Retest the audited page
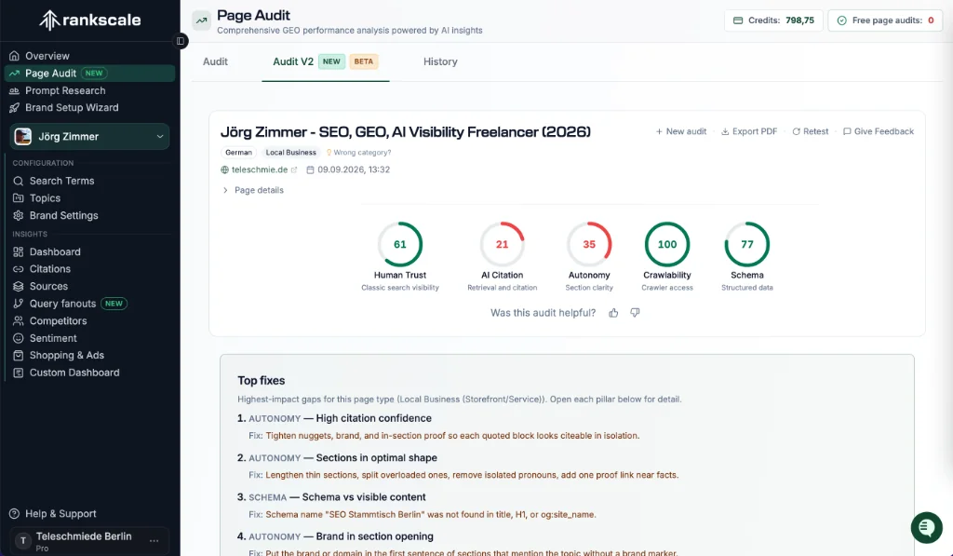The image size is (953, 556). click(811, 131)
